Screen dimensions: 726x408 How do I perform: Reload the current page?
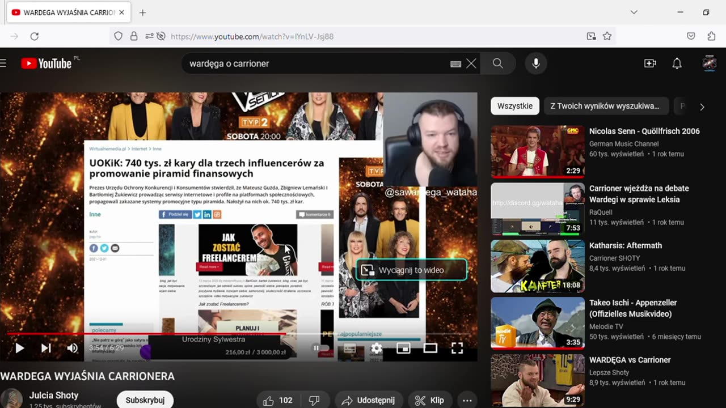tap(34, 36)
